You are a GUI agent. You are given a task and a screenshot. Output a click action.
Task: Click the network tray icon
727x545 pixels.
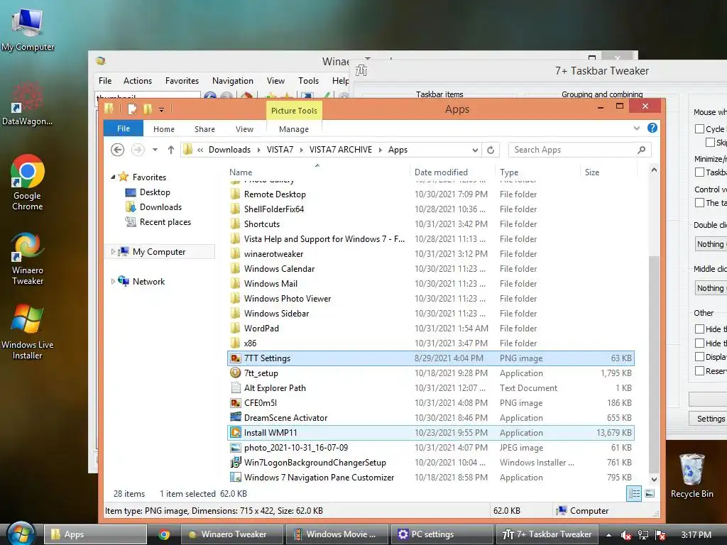point(643,535)
